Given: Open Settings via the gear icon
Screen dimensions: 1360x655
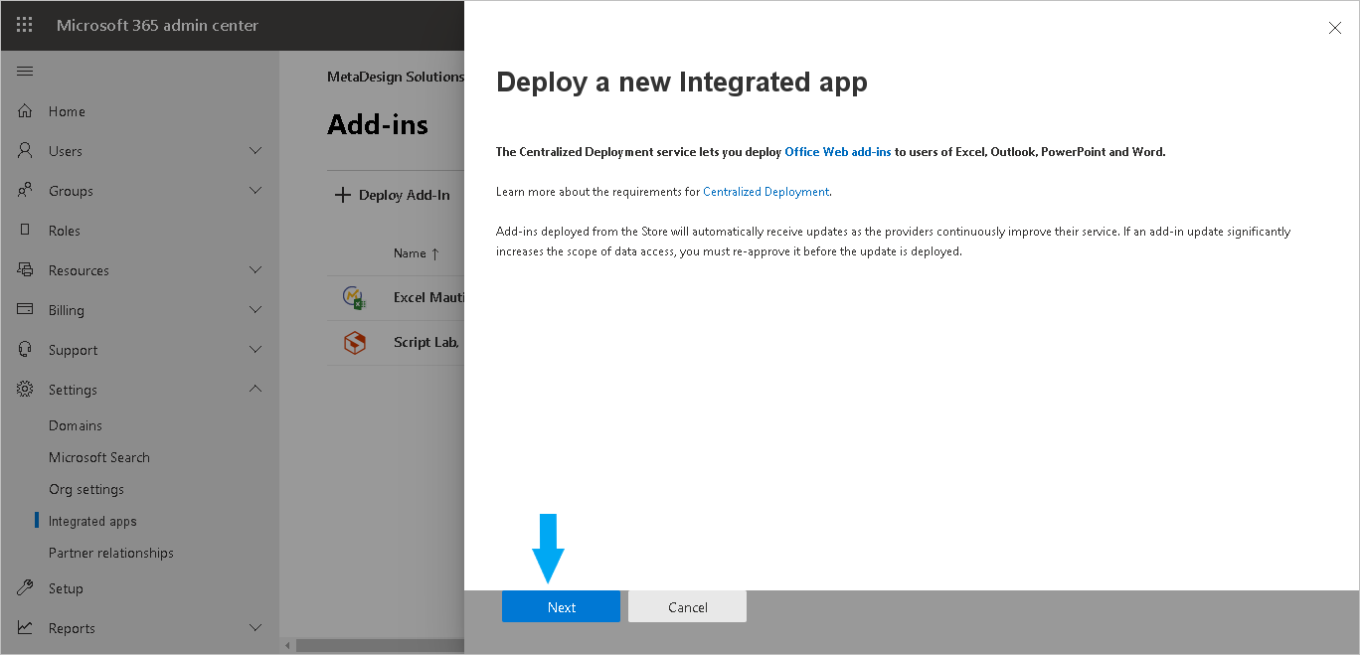Looking at the screenshot, I should coord(25,389).
